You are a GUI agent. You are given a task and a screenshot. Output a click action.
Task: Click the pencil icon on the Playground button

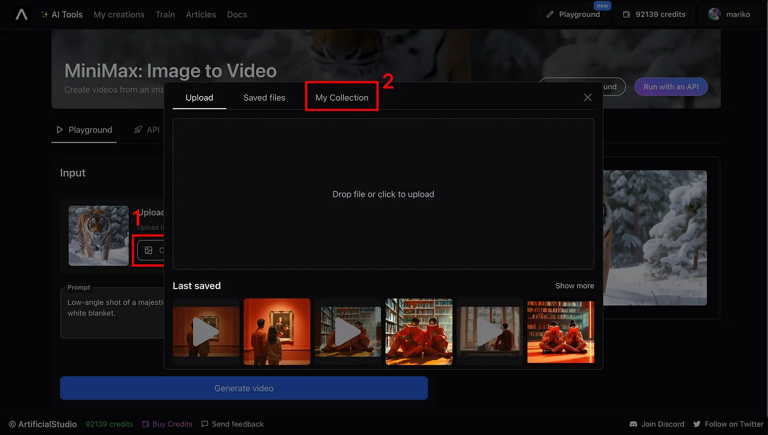pyautogui.click(x=550, y=14)
